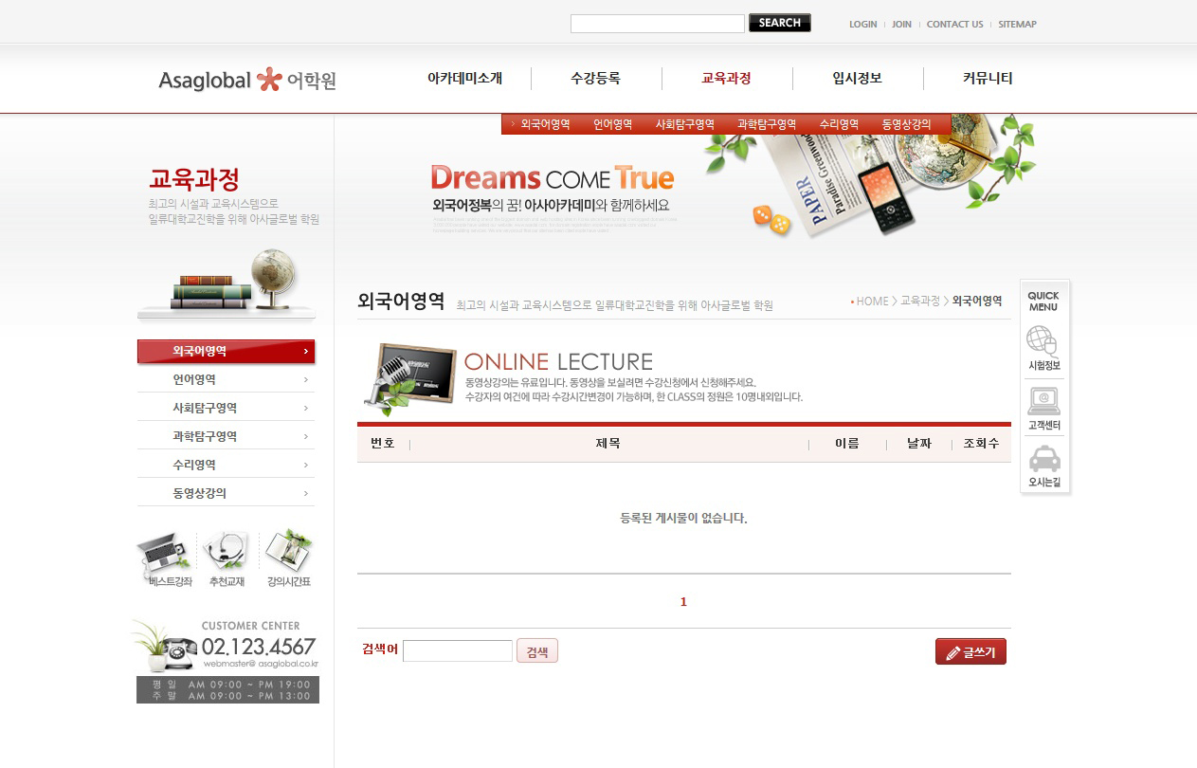Open the 입시정보 main menu

pyautogui.click(x=857, y=79)
